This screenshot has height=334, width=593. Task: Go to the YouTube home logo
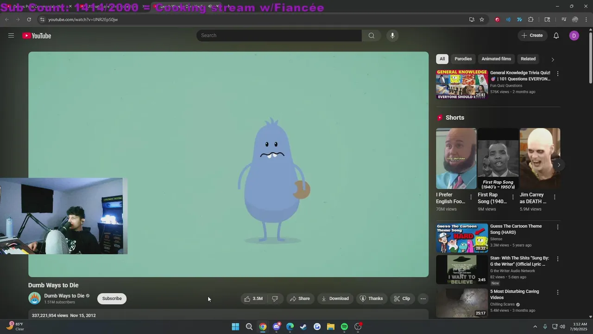tap(37, 36)
